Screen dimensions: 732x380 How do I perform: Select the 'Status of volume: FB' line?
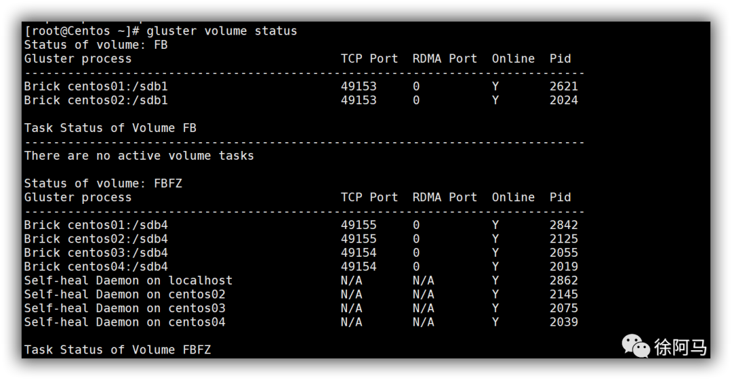tap(96, 45)
